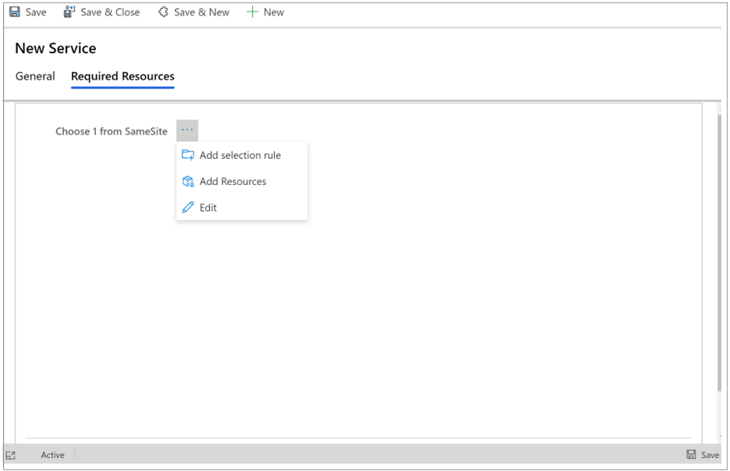
Task: Click the Save & Close text in the toolbar
Action: tap(110, 13)
